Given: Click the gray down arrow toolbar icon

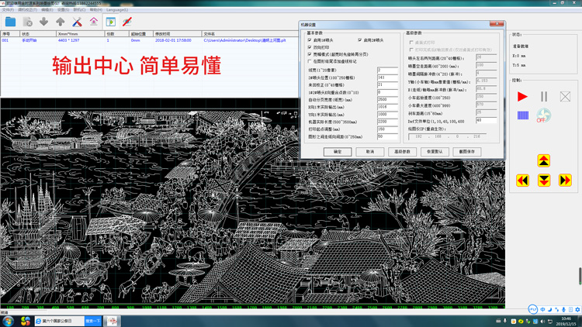Looking at the screenshot, I should (x=43, y=22).
